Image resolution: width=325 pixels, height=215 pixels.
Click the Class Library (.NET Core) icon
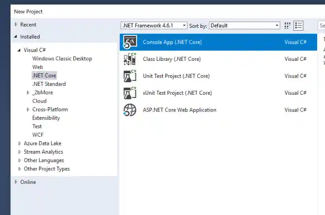(x=130, y=59)
